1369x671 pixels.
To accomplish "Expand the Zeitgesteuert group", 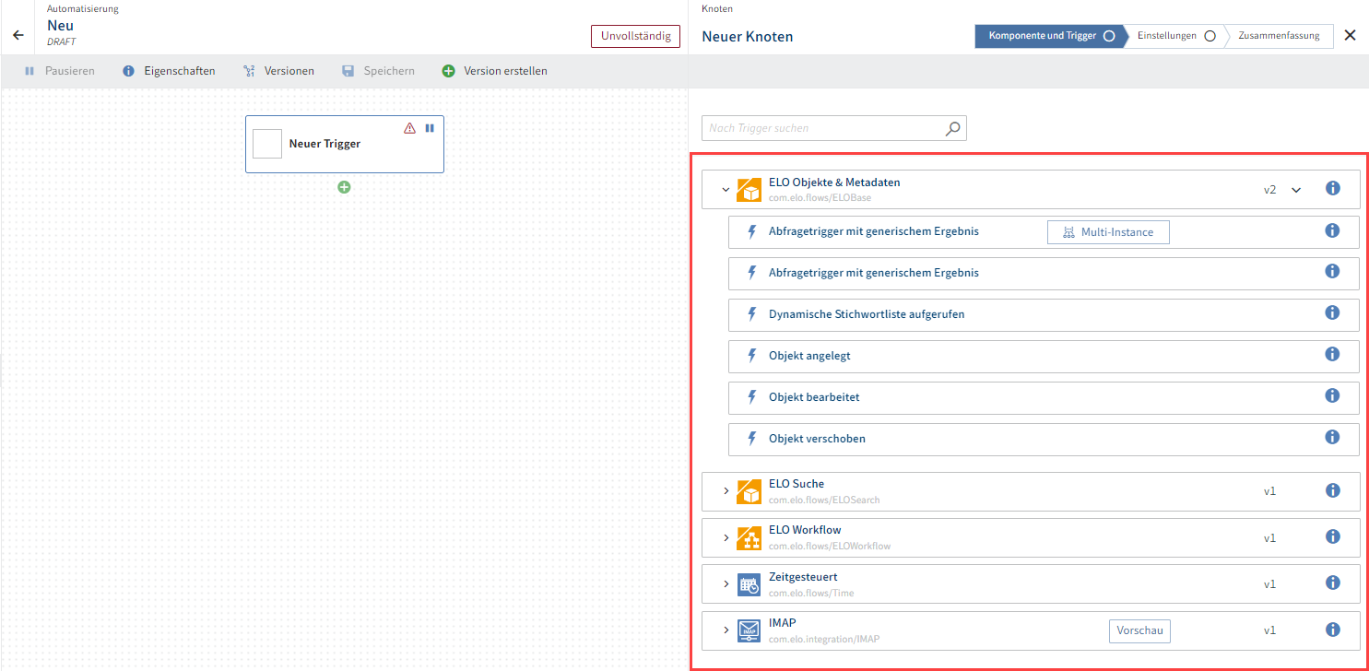I will tap(726, 584).
